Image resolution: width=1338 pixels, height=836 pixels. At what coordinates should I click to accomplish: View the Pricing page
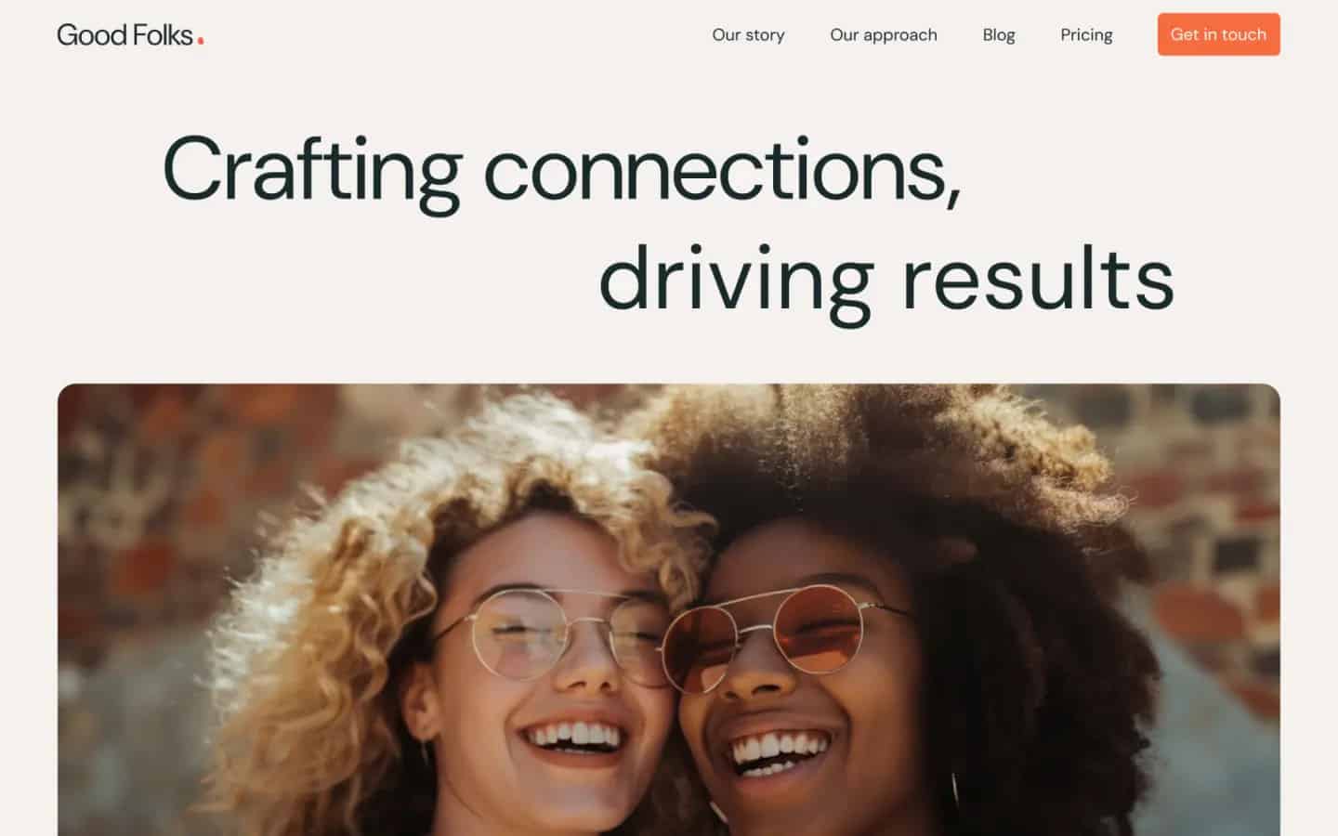(x=1086, y=35)
